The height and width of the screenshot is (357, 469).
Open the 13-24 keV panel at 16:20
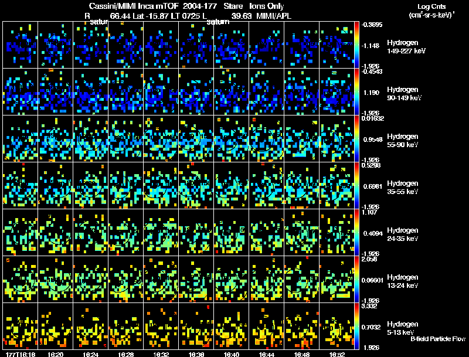[x=55, y=280]
